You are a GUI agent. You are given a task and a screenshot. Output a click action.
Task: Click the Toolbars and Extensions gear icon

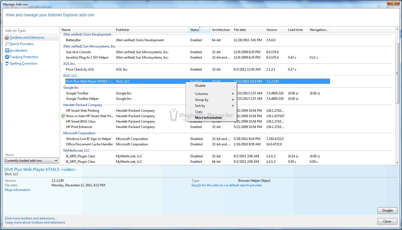click(x=7, y=37)
